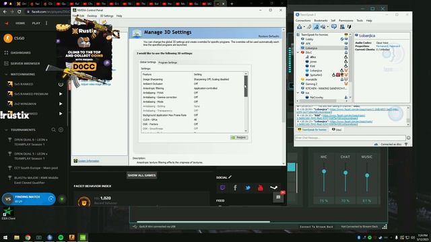Edit social links with the pencil icon

tap(230, 177)
